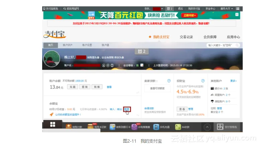Image resolution: width=260 pixels, height=146 pixels.
Task: Click the 查看可贷额度 button
Action: coord(157,89)
